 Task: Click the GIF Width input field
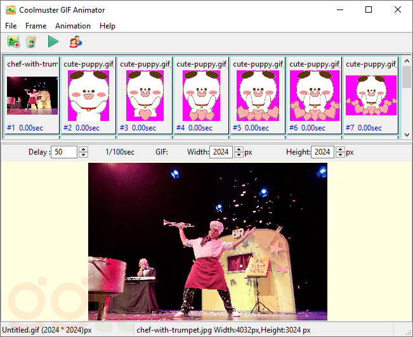coord(221,152)
